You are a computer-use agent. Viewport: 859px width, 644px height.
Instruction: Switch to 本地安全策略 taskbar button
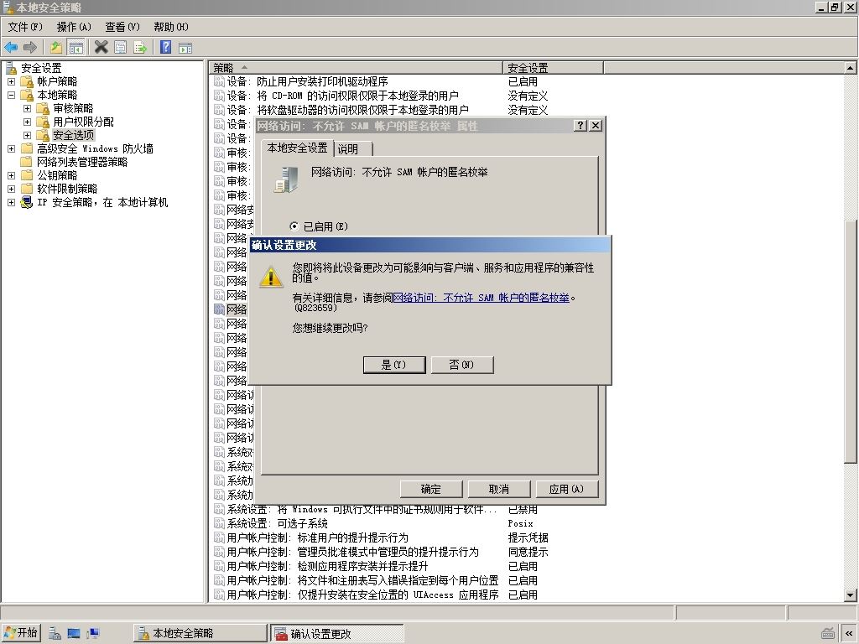tap(200, 634)
